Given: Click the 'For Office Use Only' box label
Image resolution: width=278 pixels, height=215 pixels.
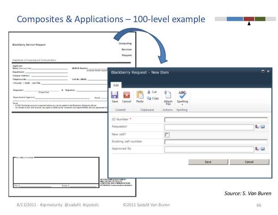Looking at the screenshot, I should [24, 157].
